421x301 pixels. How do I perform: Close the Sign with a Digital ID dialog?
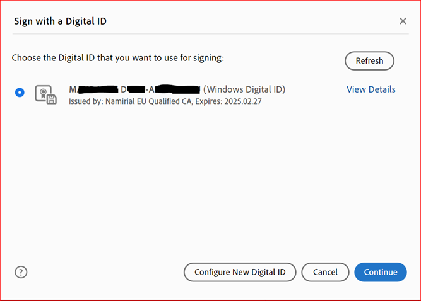tap(403, 21)
